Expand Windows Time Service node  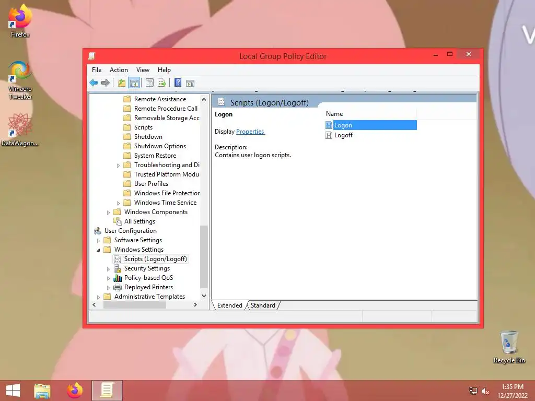click(x=119, y=203)
